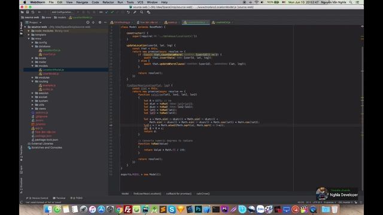The width and height of the screenshot is (383, 215).
Task: Collapse the models folder
Action: click(32, 66)
